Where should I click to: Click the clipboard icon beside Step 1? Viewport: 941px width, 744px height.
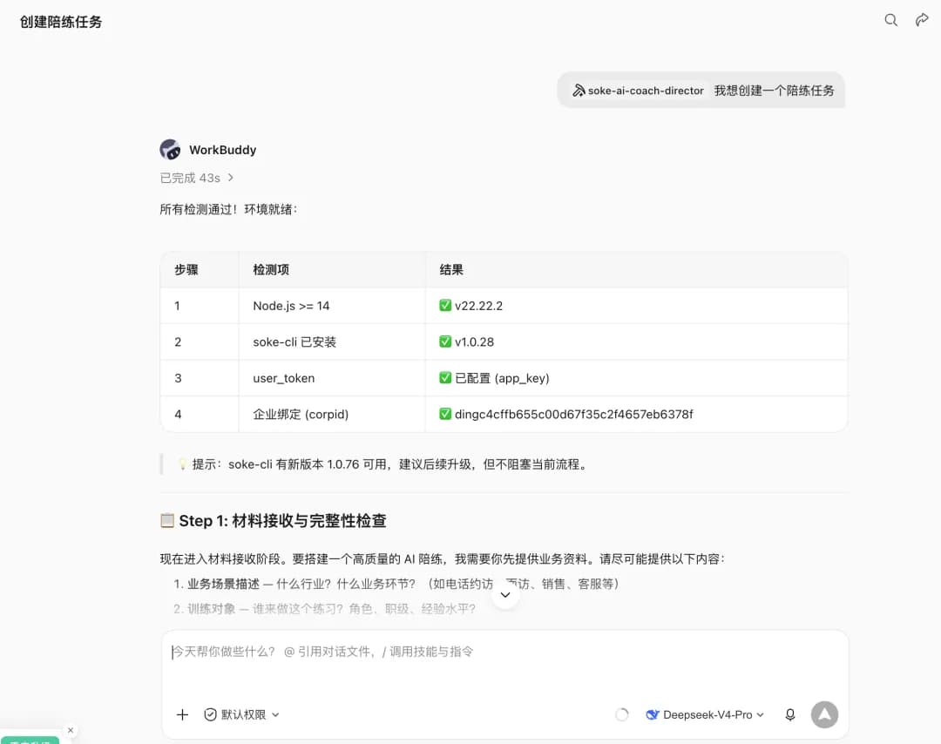(x=167, y=520)
